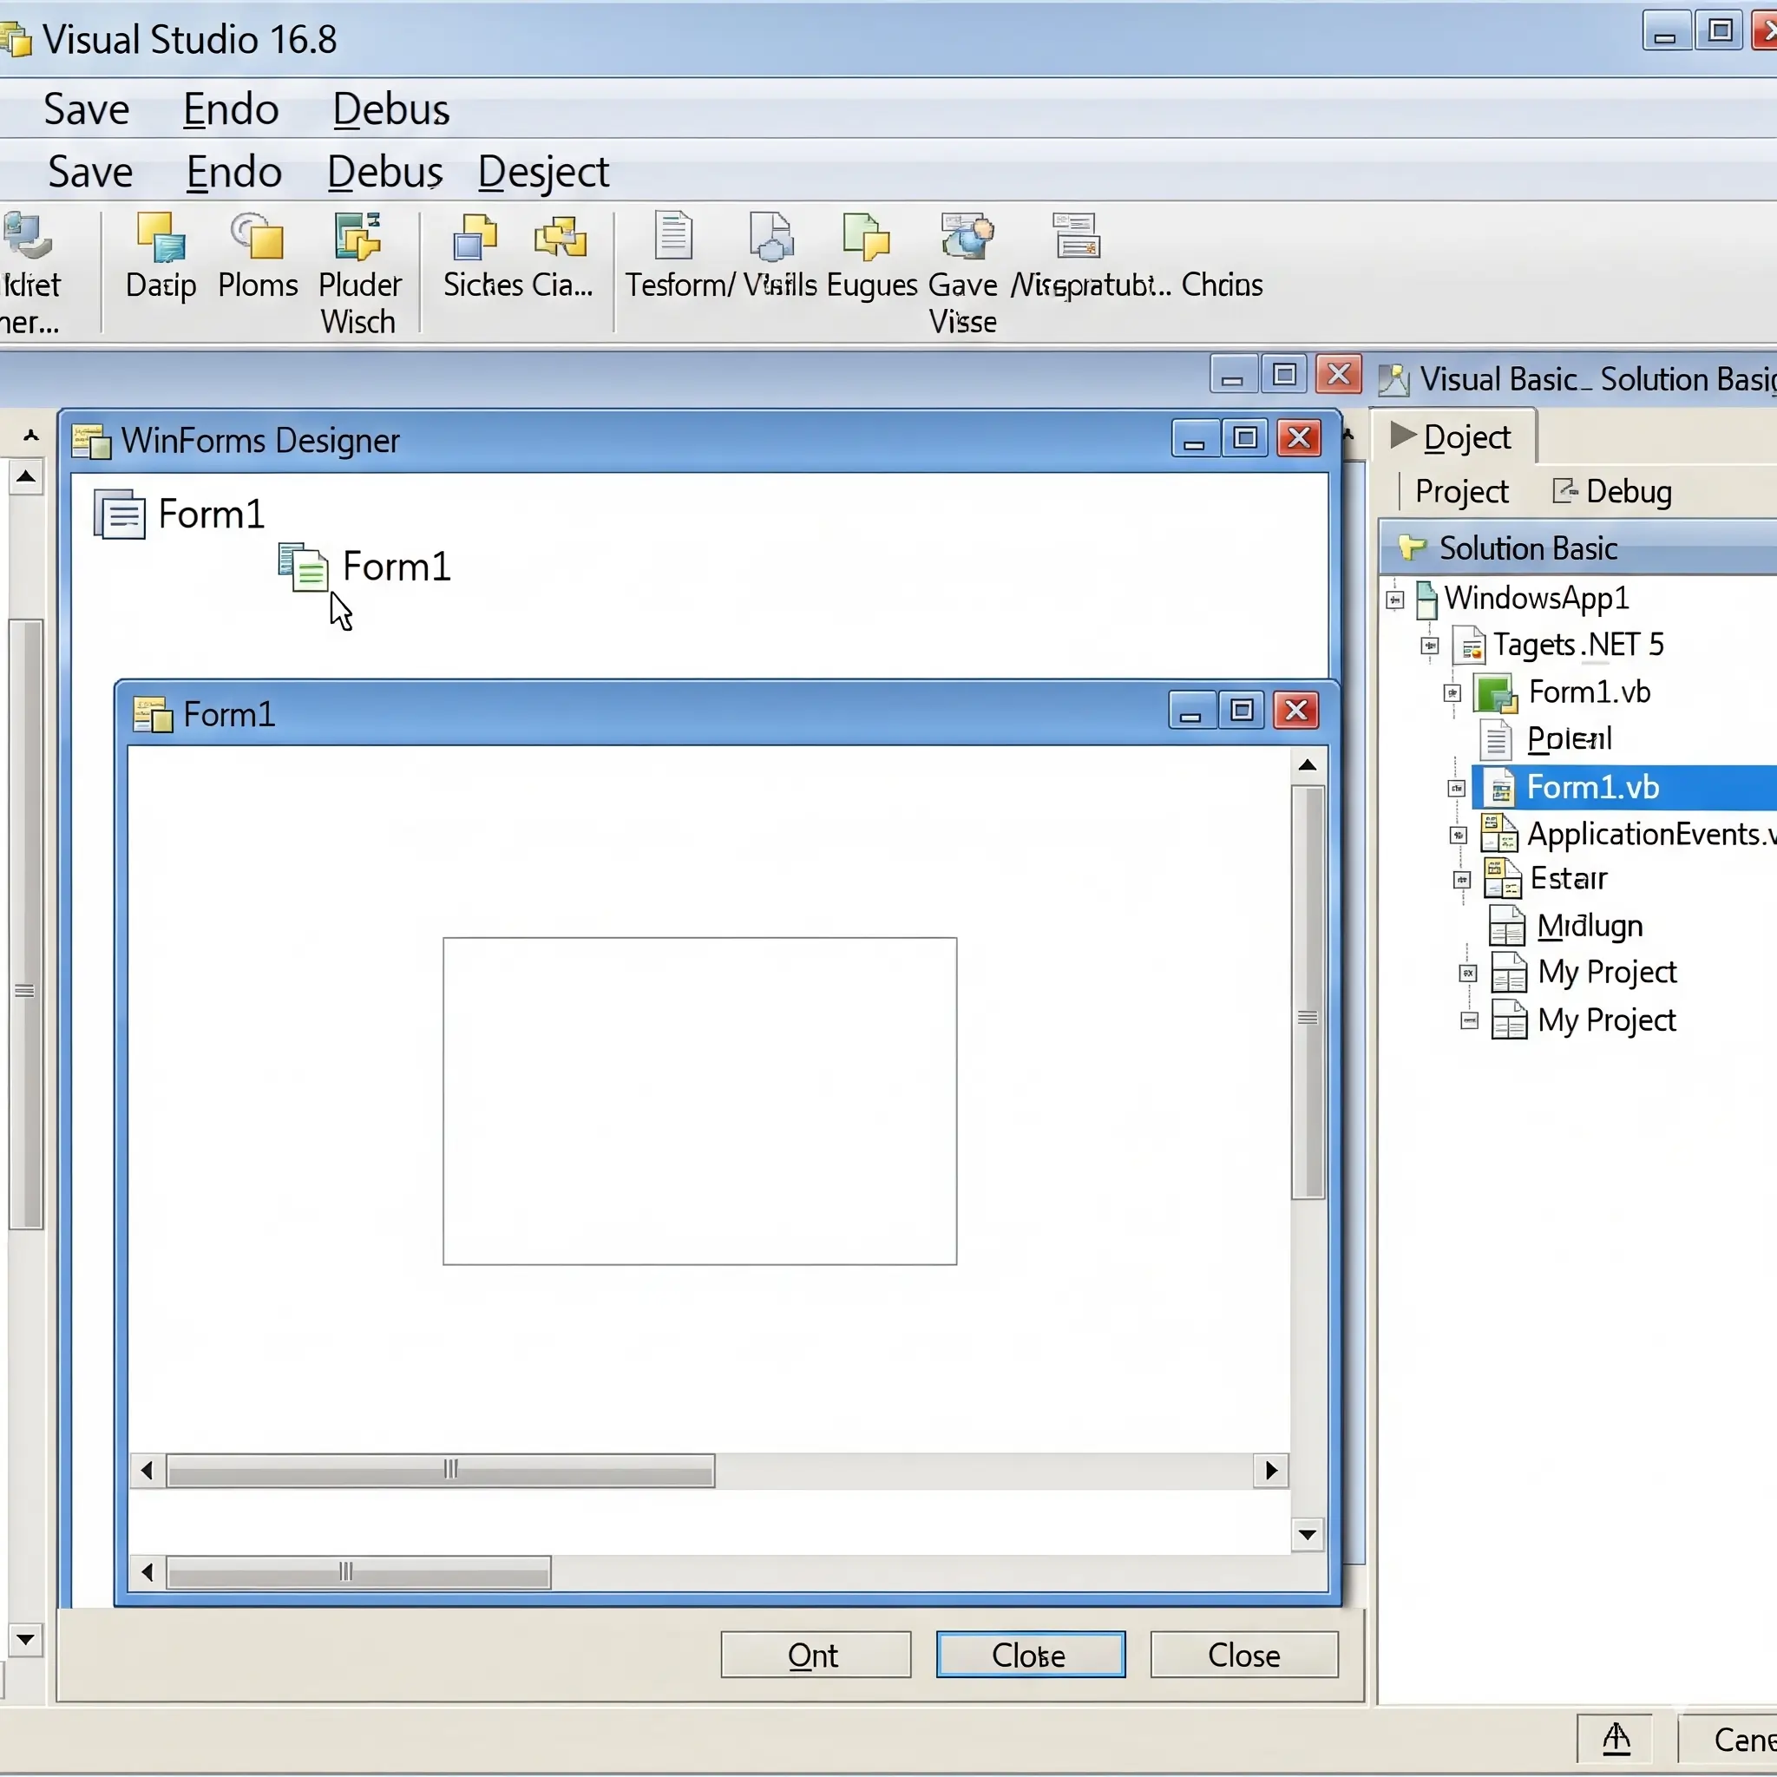Click the Ploms toolbar icon
This screenshot has height=1777, width=1777.
[x=257, y=236]
